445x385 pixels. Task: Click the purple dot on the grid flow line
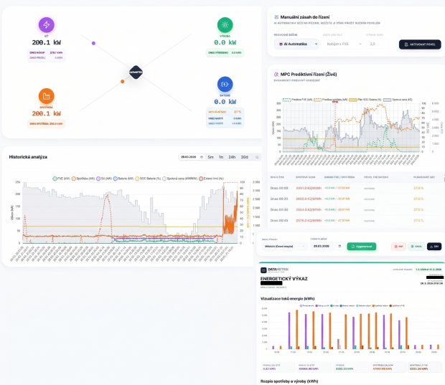(93, 43)
